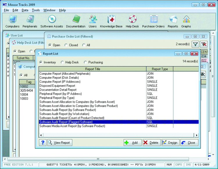Select Software Audit Report (Count of Product Detected)
Image resolution: width=218 pixels, height=169 pixels.
[119, 118]
